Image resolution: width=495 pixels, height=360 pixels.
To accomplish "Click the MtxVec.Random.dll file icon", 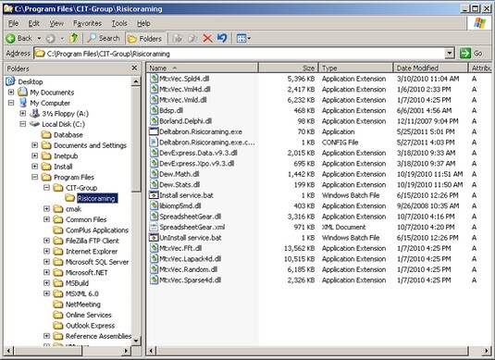I will click(154, 269).
